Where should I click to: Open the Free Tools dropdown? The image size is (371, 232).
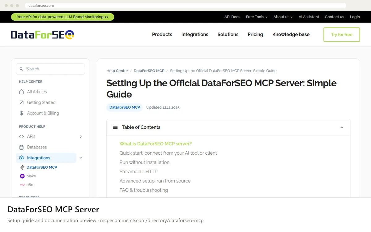pyautogui.click(x=257, y=17)
